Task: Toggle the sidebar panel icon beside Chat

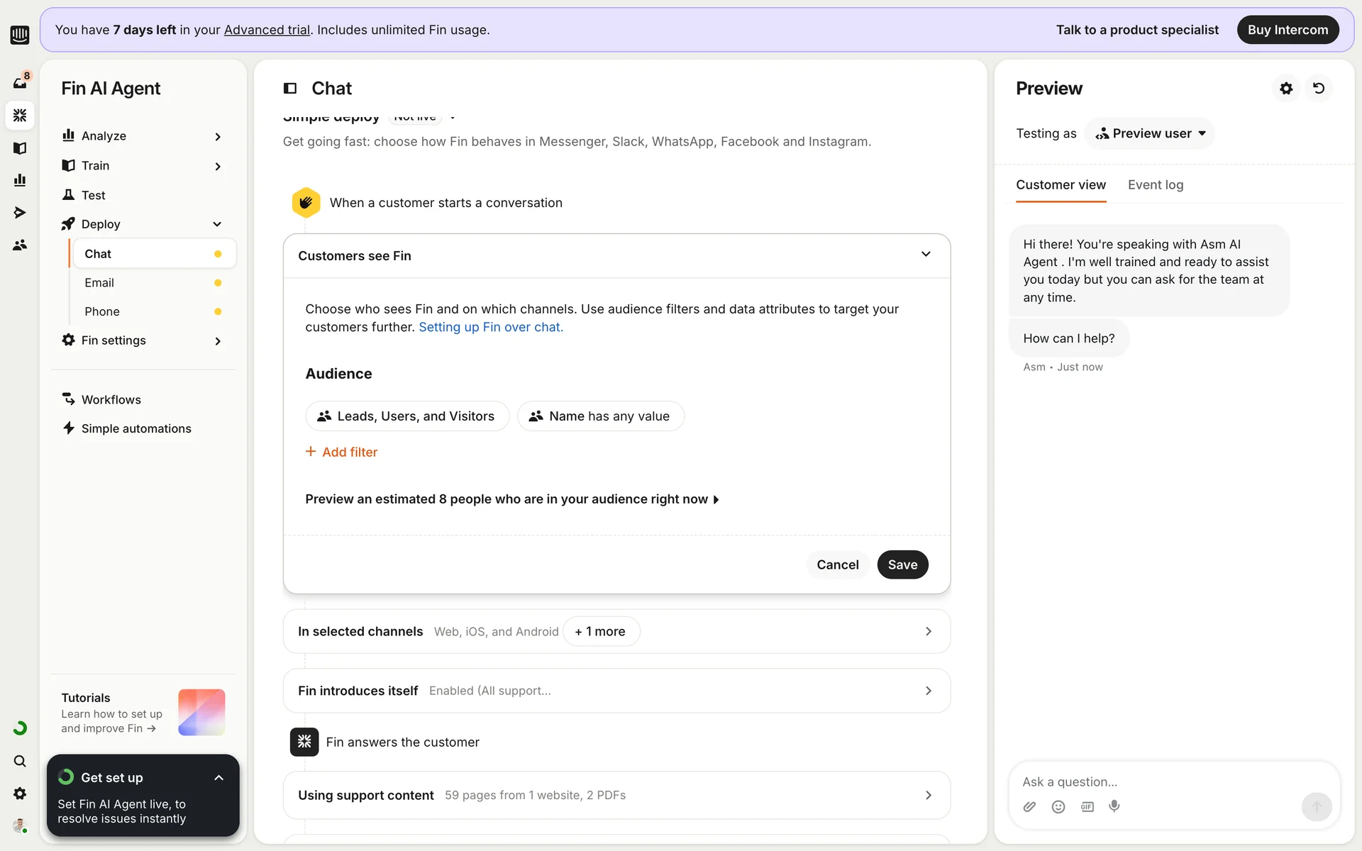Action: tap(290, 89)
